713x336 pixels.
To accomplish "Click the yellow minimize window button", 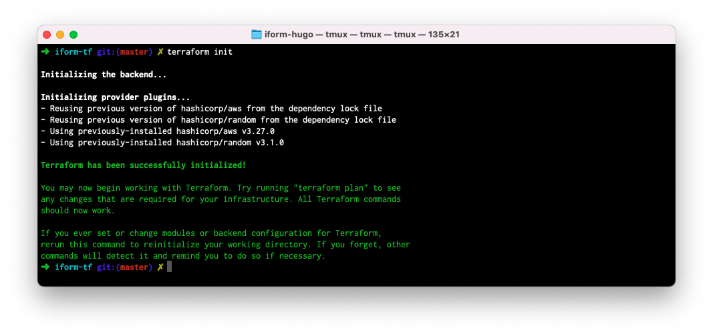I will pos(60,35).
